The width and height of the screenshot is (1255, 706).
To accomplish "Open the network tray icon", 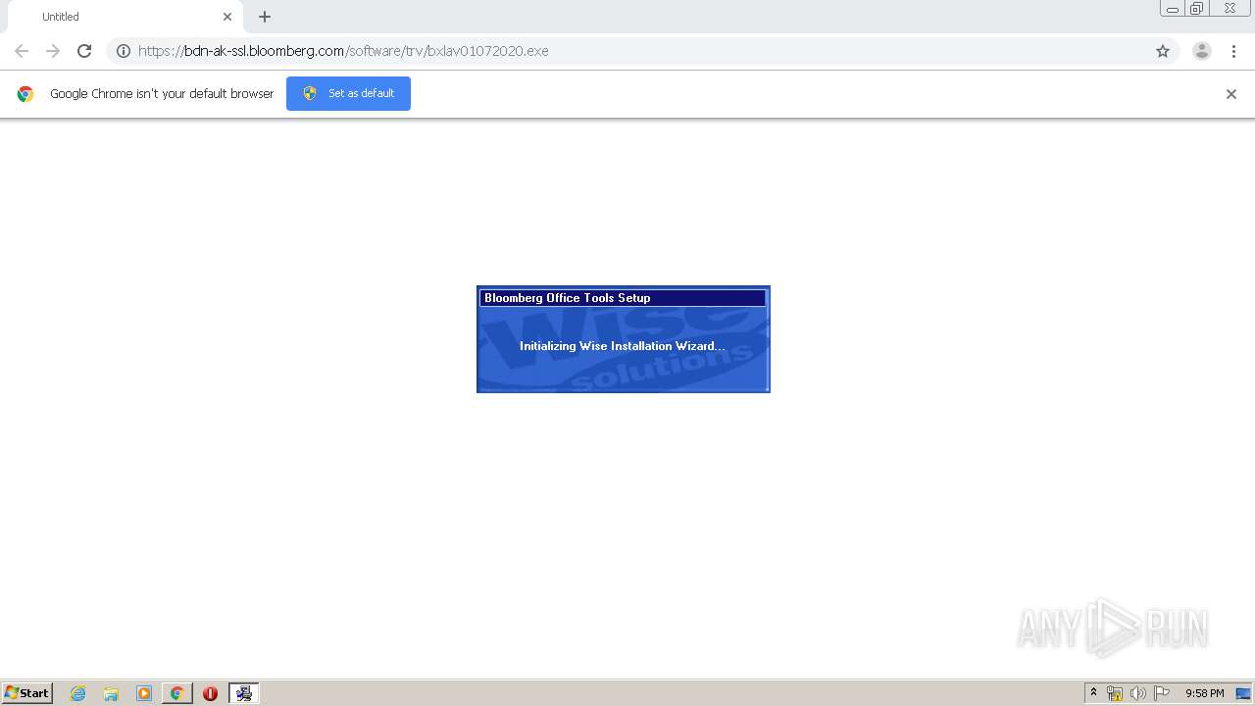I will click(x=1115, y=693).
